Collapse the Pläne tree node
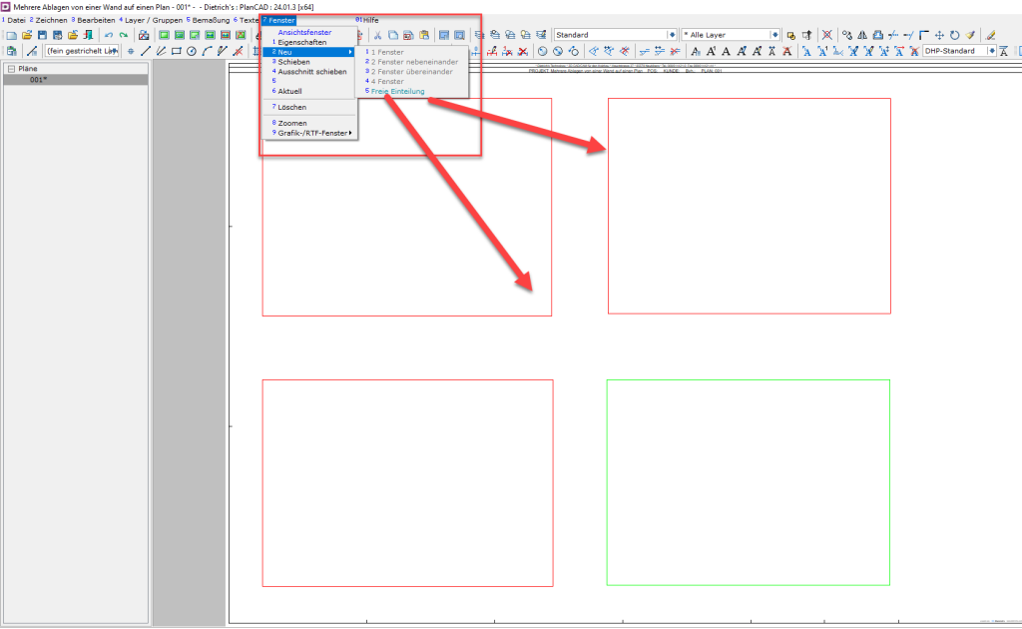 pyautogui.click(x=10, y=69)
